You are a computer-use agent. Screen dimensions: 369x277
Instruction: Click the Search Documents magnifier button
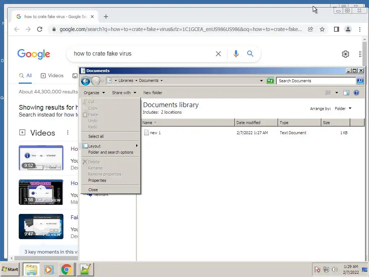(x=360, y=81)
